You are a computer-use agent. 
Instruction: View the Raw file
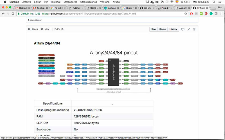(x=154, y=29)
